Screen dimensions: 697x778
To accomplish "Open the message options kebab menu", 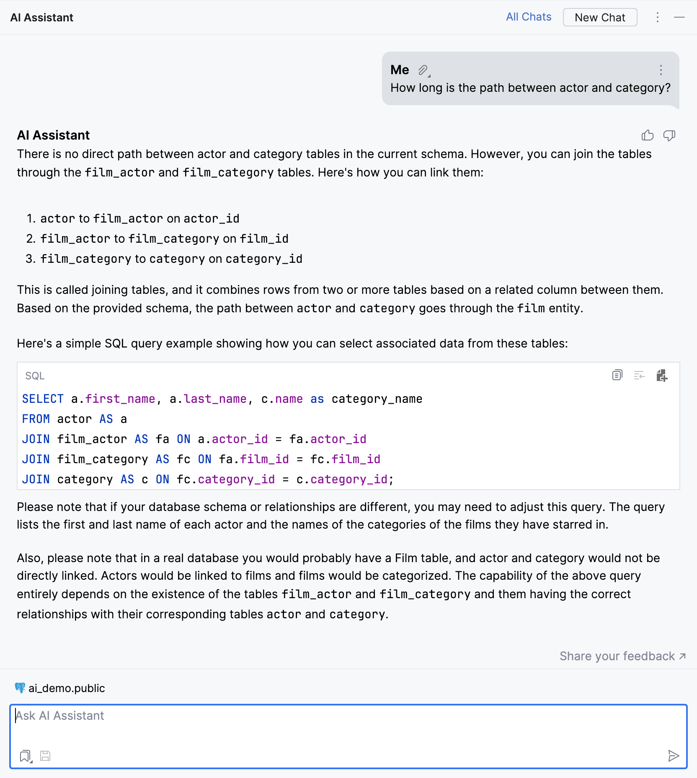I will coord(661,70).
